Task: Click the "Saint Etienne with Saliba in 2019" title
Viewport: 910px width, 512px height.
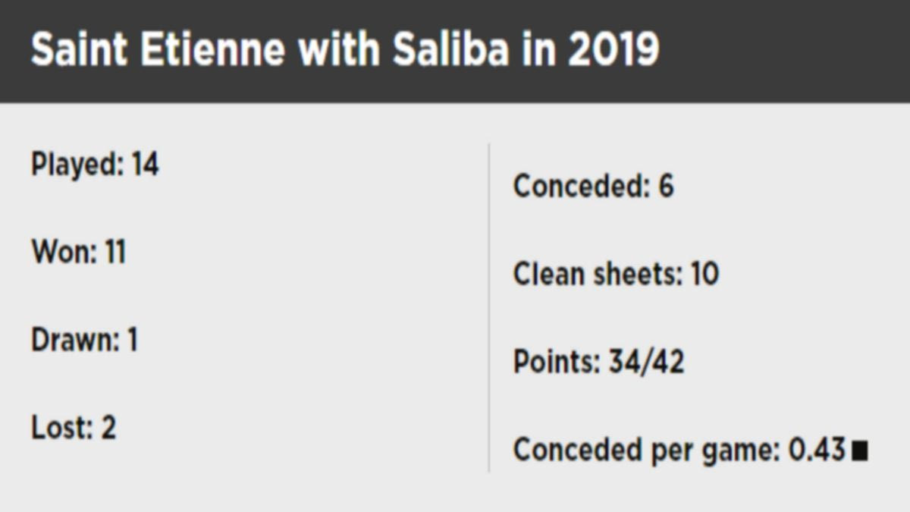Action: (x=344, y=50)
